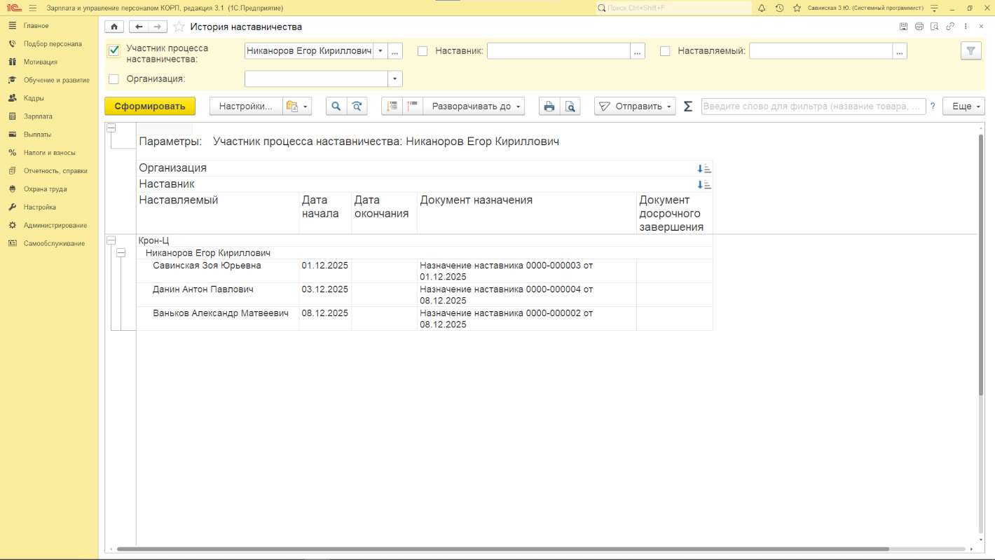
Task: Click the print report icon in toolbar
Action: point(549,107)
